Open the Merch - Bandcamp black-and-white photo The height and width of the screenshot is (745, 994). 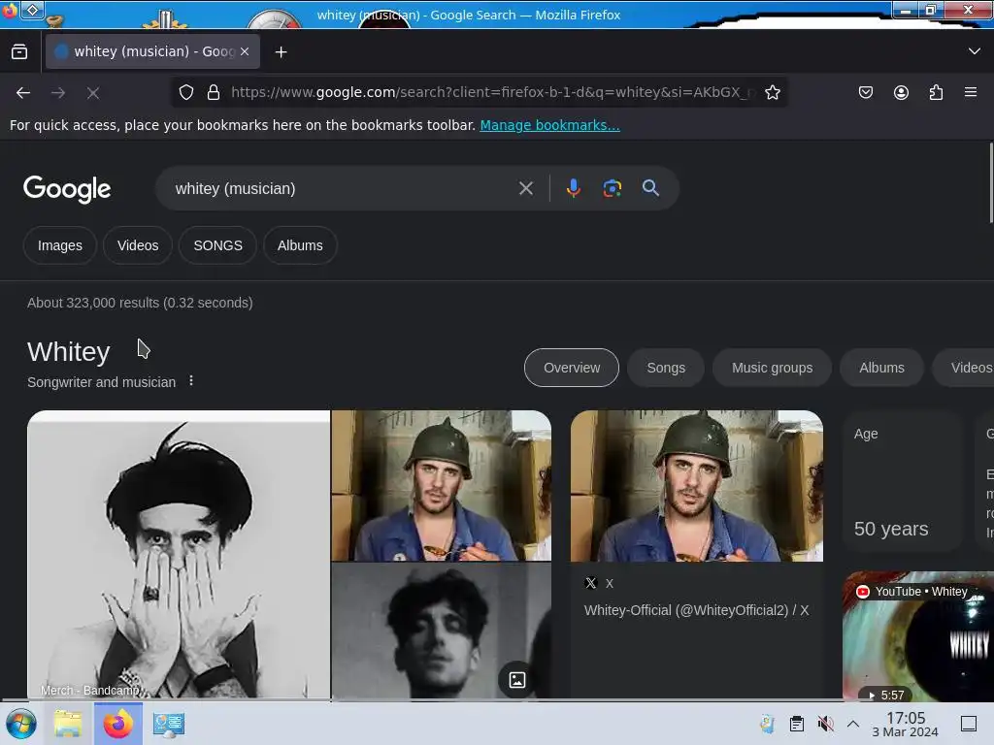point(179,554)
